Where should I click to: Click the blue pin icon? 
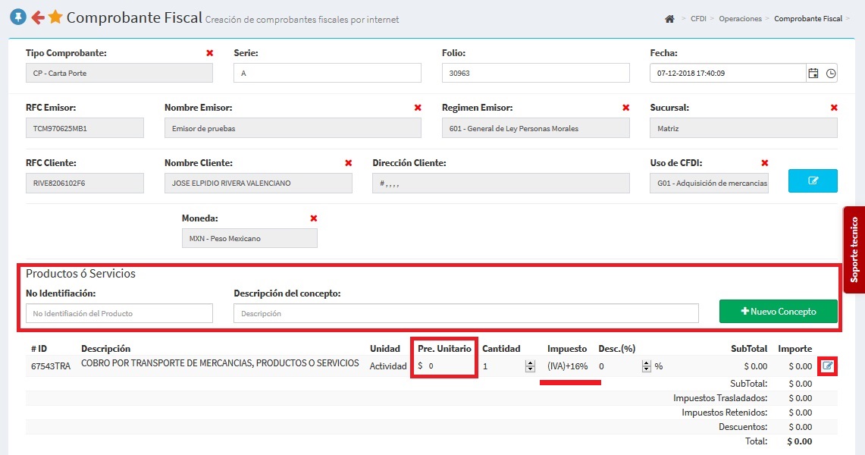coord(17,17)
